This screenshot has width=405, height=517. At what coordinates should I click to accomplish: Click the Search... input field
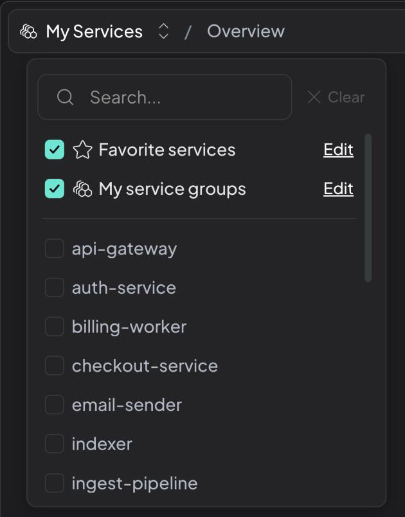tap(165, 97)
